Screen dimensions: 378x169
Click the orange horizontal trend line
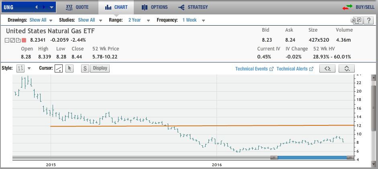tap(202, 126)
